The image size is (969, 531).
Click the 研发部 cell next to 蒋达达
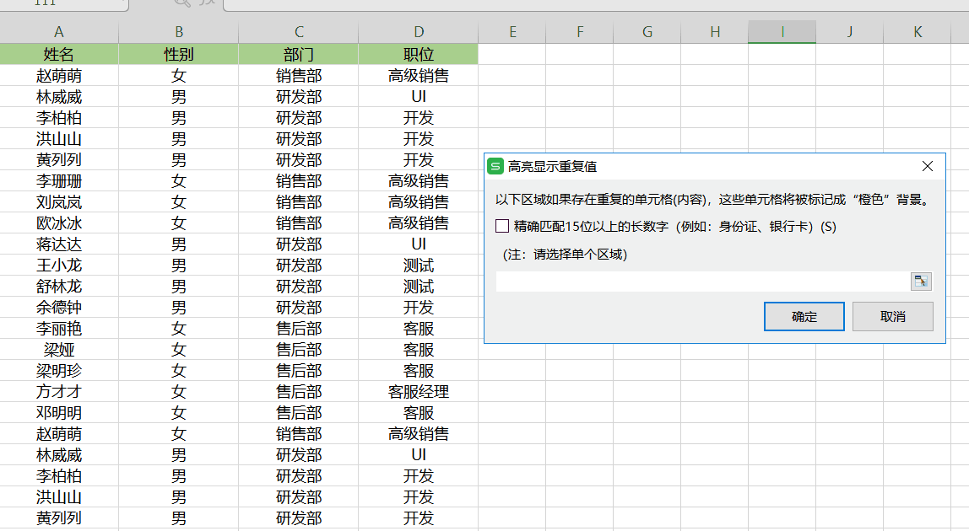point(298,244)
